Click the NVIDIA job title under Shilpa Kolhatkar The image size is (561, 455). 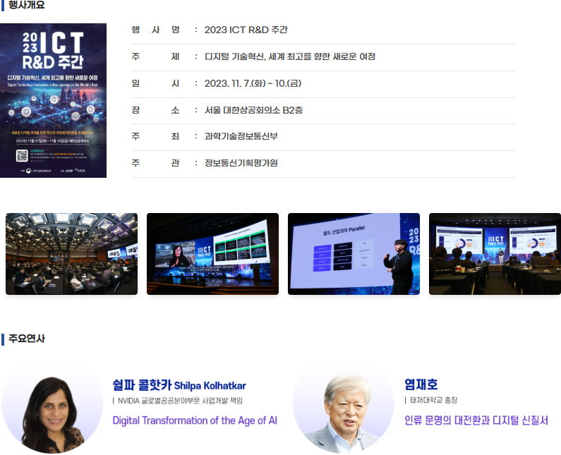(180, 401)
